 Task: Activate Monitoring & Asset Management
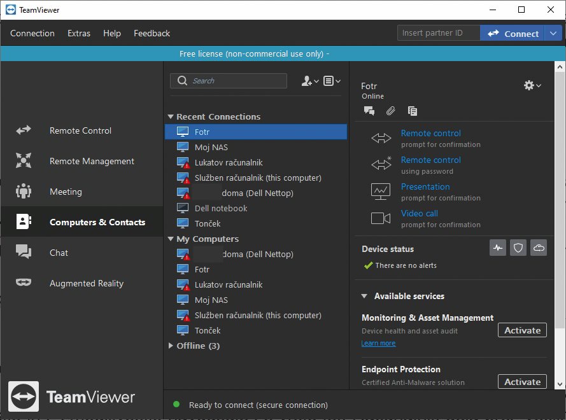(522, 330)
